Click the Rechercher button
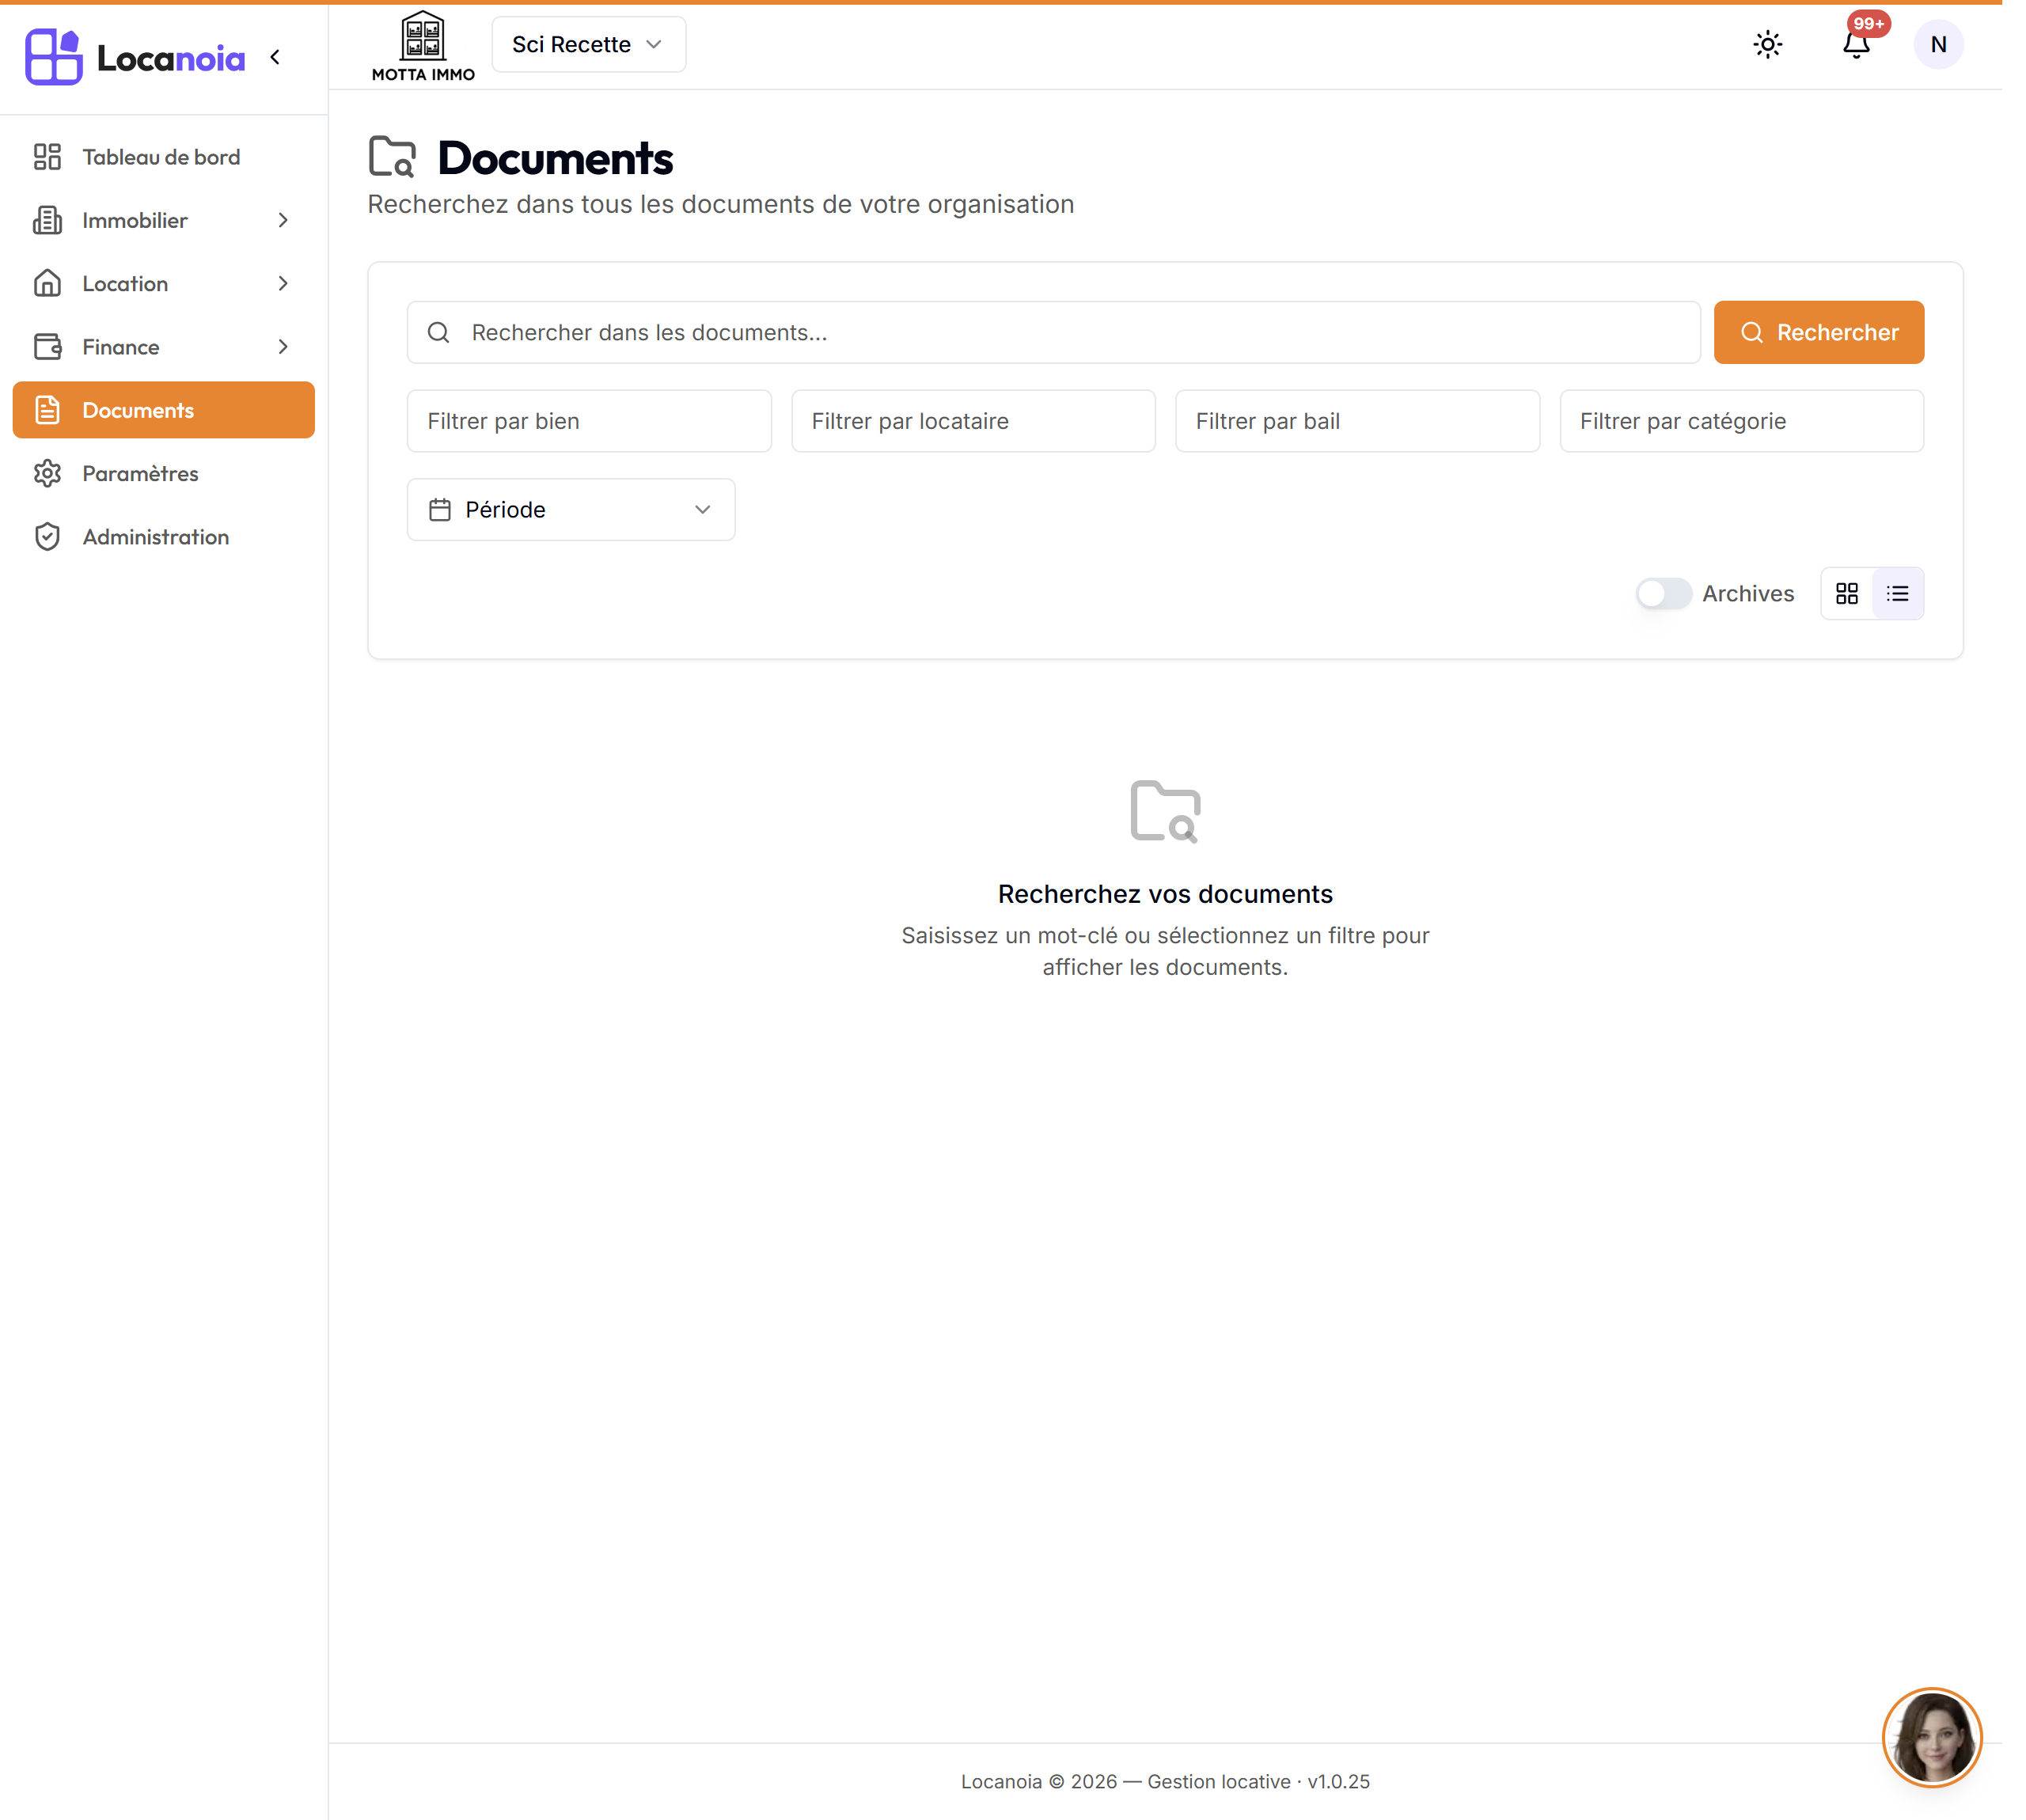This screenshot has width=2026, height=1820. click(1818, 332)
